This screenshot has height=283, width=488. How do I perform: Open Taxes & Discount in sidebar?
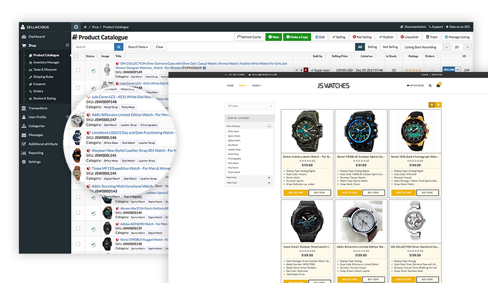pos(45,70)
